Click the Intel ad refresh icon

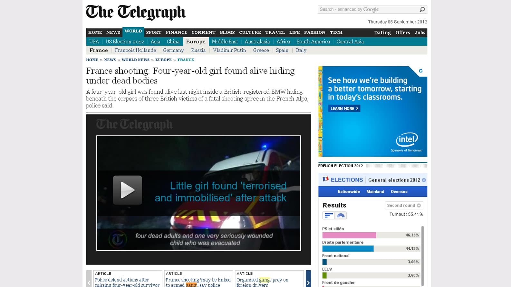(x=420, y=71)
